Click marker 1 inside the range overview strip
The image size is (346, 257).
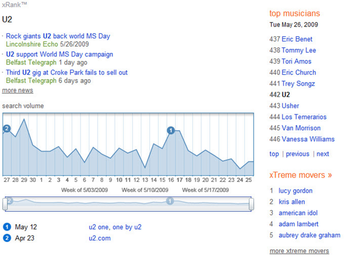coord(170,201)
